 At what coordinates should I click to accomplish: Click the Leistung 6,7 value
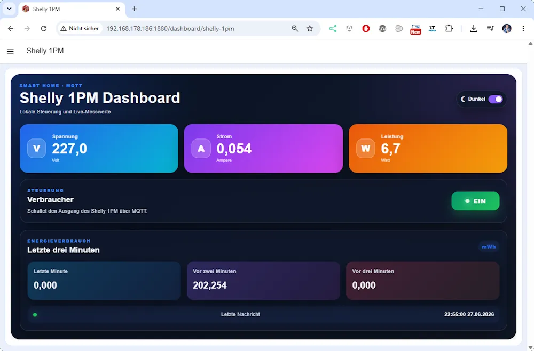(x=391, y=149)
